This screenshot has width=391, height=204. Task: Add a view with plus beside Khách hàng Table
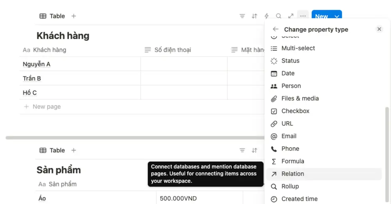tap(74, 16)
